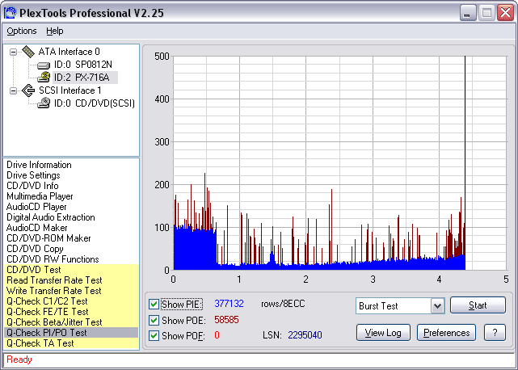Image resolution: width=518 pixels, height=370 pixels.
Task: Click the SCSI Interface 1 icon
Action: point(28,90)
